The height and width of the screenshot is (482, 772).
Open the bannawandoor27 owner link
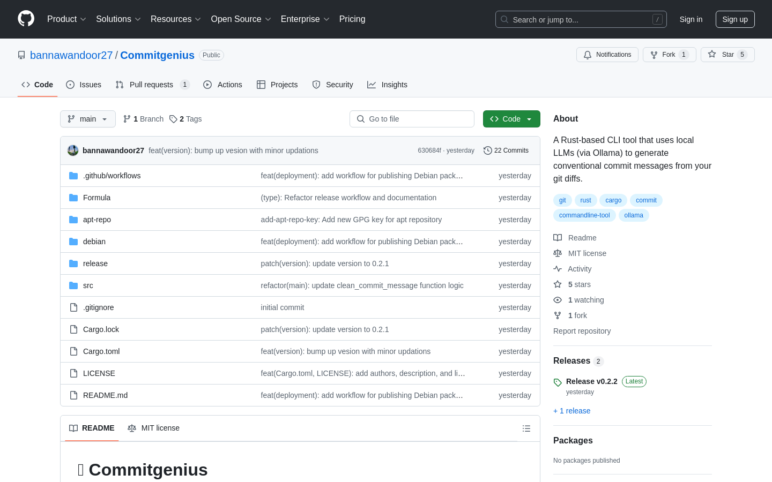pos(71,55)
